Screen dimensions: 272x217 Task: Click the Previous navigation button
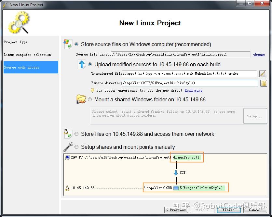click(176, 210)
